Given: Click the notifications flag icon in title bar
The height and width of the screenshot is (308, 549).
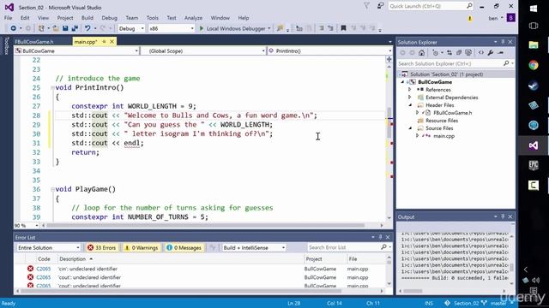Looking at the screenshot, I should click(366, 6).
